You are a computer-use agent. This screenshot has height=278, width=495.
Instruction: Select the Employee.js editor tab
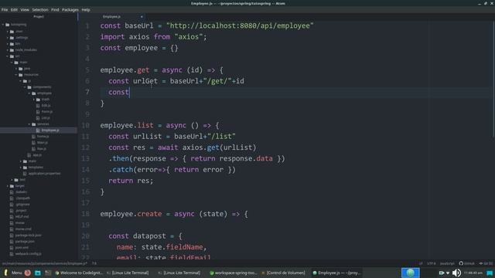coord(111,17)
